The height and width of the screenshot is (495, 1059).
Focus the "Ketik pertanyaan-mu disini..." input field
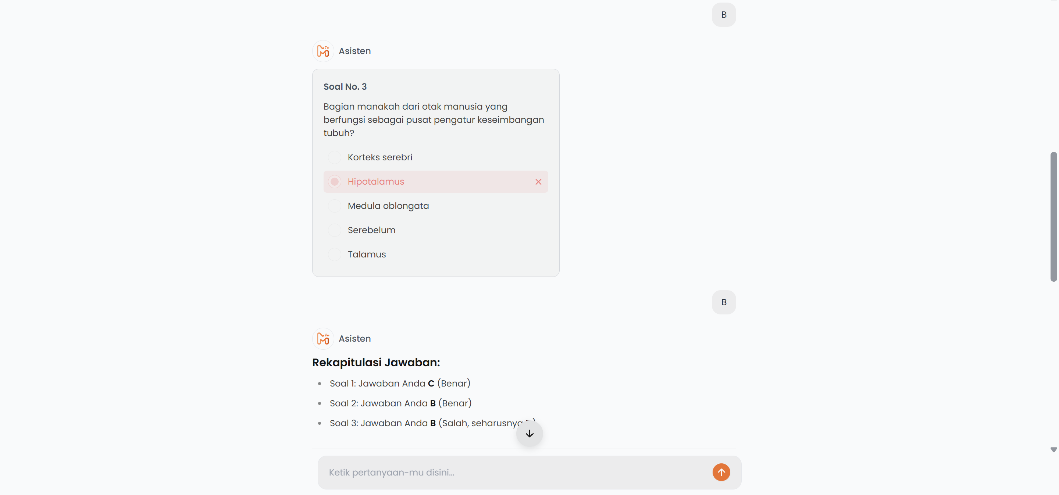point(514,473)
